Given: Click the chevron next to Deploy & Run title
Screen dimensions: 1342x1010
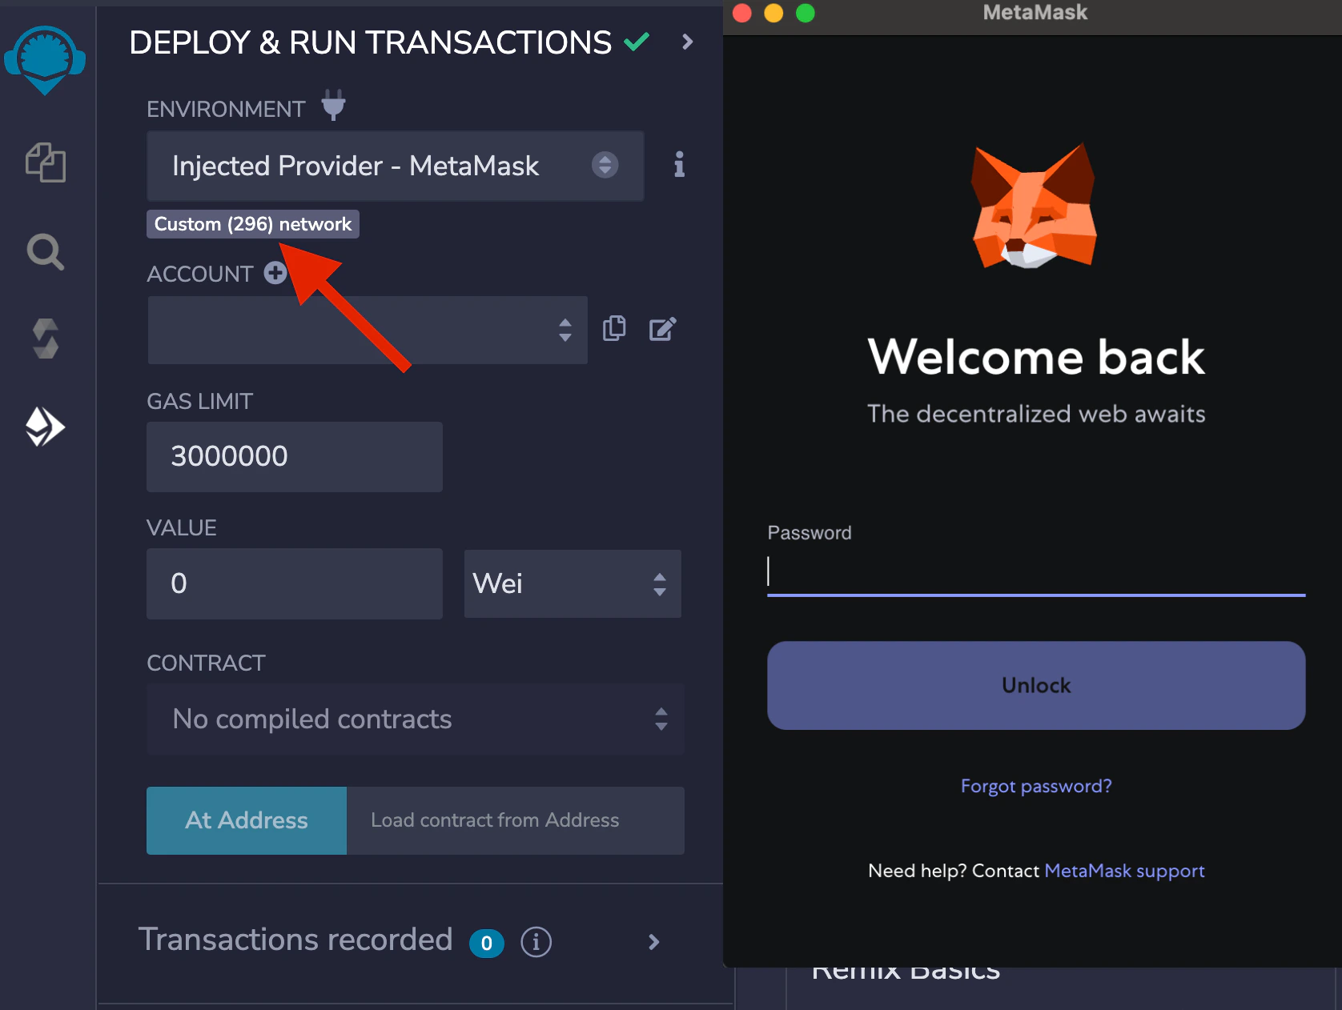Looking at the screenshot, I should tap(687, 42).
